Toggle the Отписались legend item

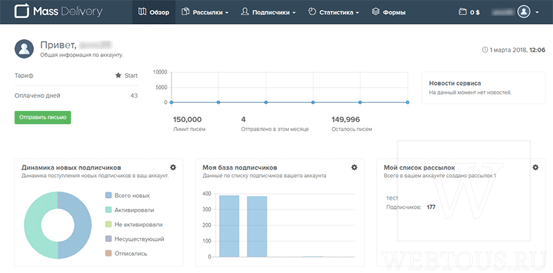click(x=126, y=253)
